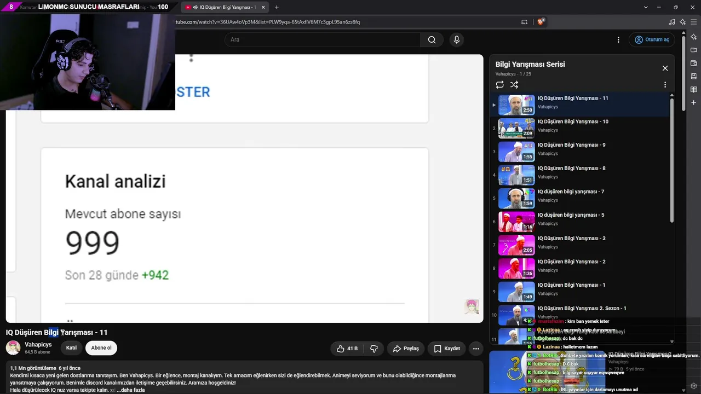The height and width of the screenshot is (394, 701).
Task: Play the 1:49 thumbnail for Bilgi Yarışması - 1
Action: (516, 291)
